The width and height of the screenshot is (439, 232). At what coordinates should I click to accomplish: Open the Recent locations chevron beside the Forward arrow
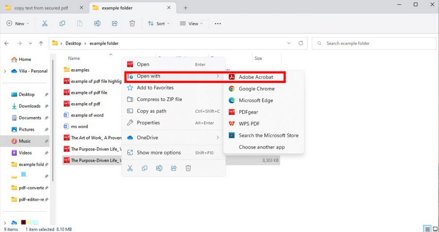(30, 43)
